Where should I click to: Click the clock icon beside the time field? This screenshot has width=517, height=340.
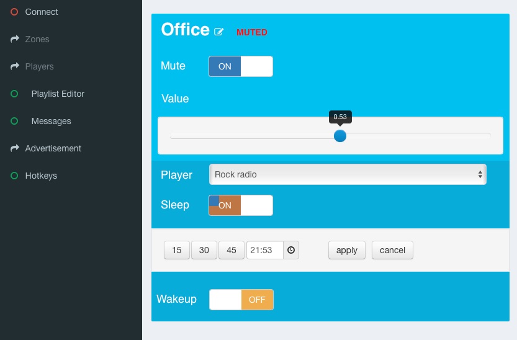point(291,250)
